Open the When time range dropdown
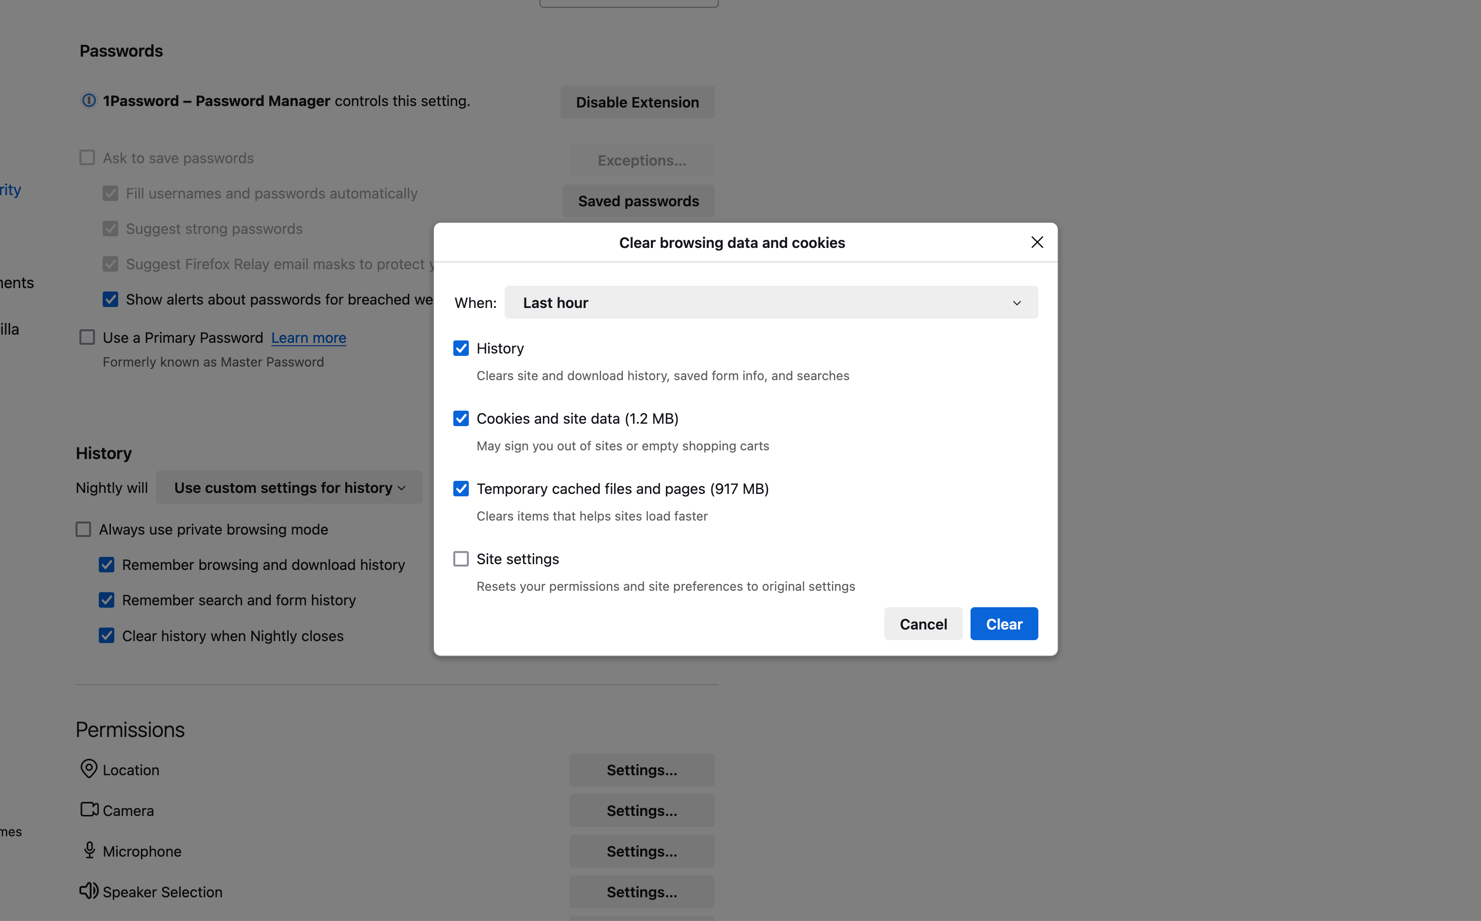 coord(771,303)
